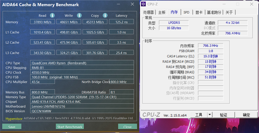The image size is (259, 133).
Task: Click the 确定 button in CPU-Z
Action: coord(246,115)
